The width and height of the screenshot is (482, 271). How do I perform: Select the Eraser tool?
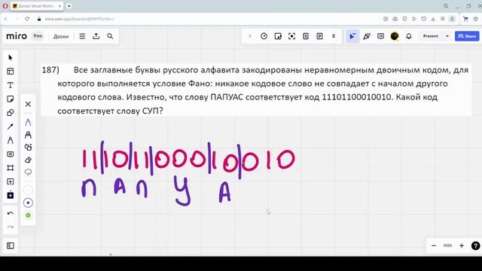(28, 160)
